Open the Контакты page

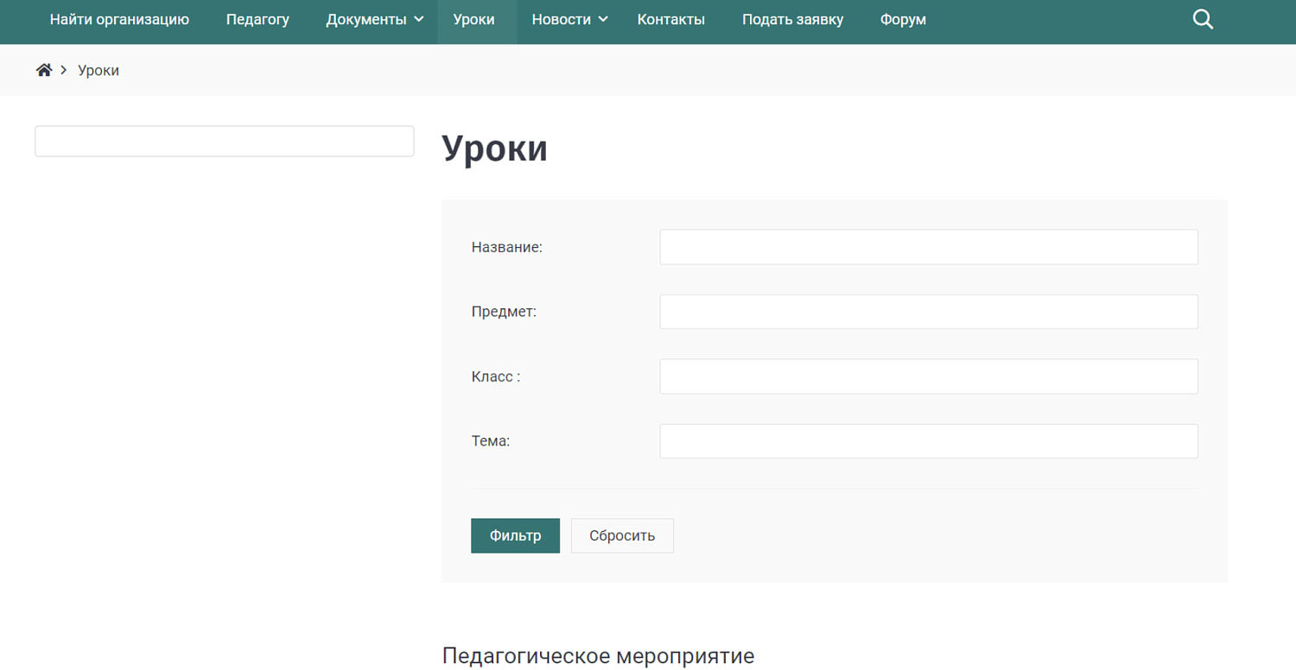tap(670, 20)
